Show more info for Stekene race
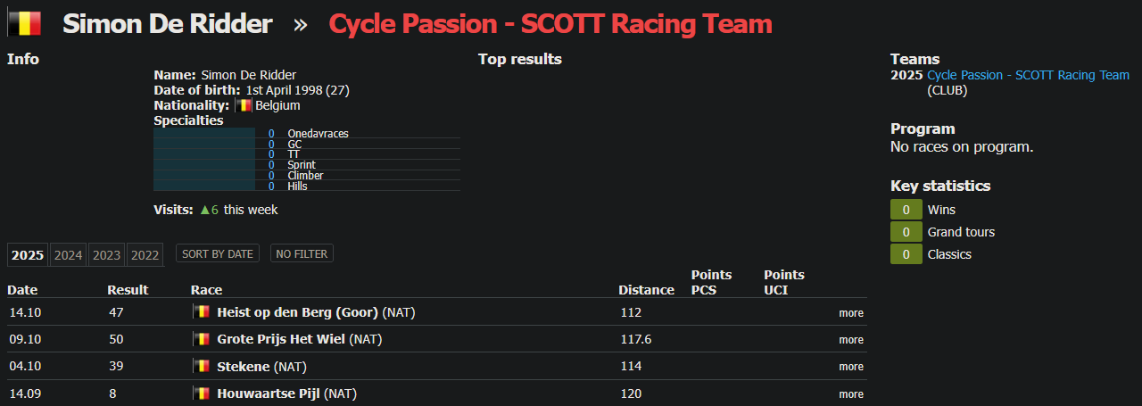Viewport: 1142px width, 406px height. [x=850, y=367]
